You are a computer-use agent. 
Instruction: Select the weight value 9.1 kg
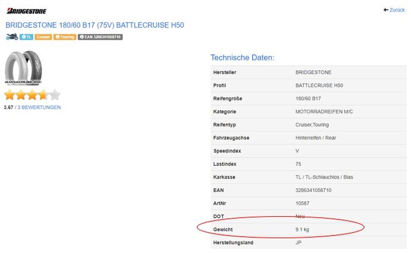tap(302, 230)
